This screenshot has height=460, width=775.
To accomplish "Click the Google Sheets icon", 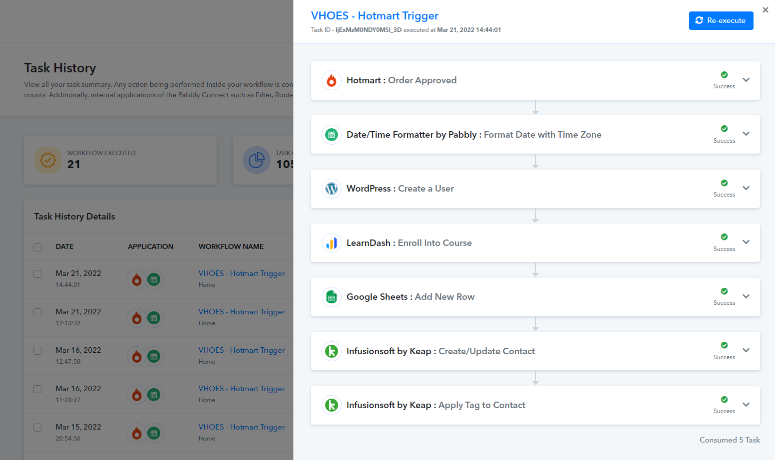I will pyautogui.click(x=332, y=297).
